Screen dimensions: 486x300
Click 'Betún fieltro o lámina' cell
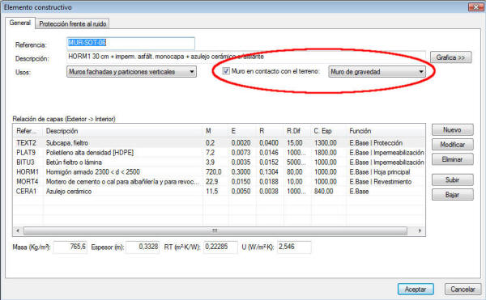point(74,162)
